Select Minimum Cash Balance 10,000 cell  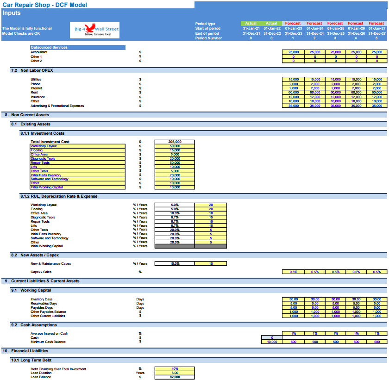pos(272,342)
